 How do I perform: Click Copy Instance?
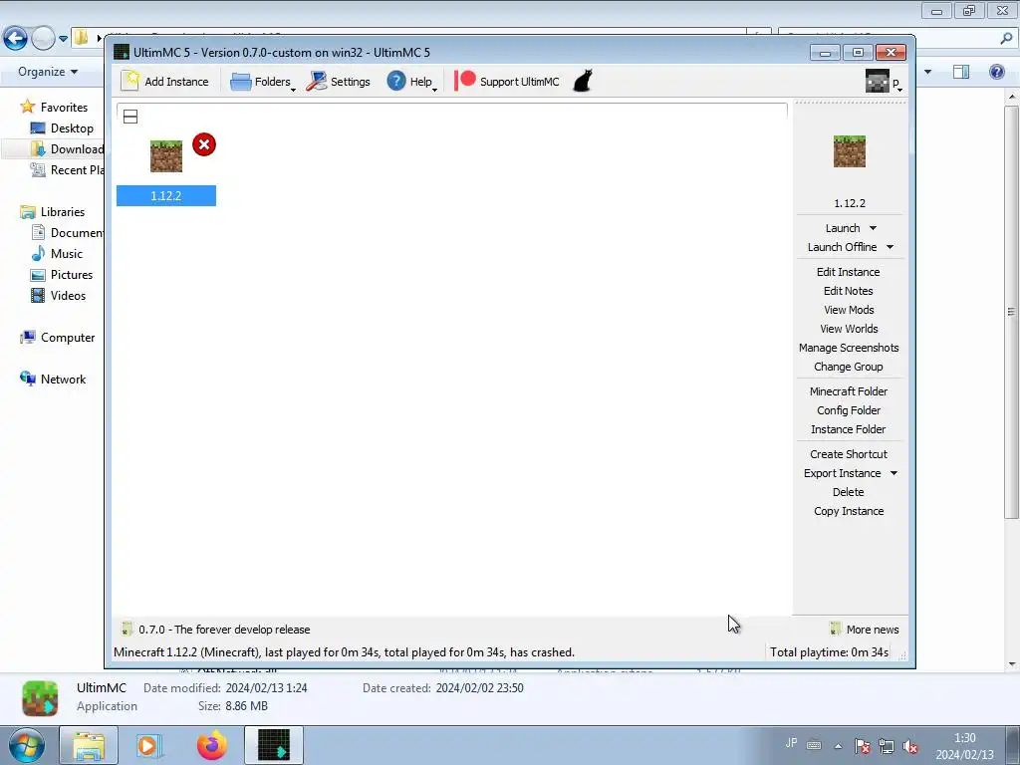tap(849, 511)
